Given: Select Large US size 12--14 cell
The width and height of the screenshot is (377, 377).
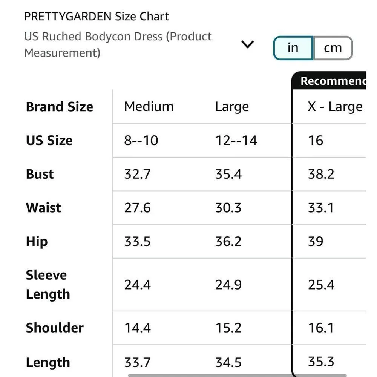Looking at the screenshot, I should click(x=236, y=141).
